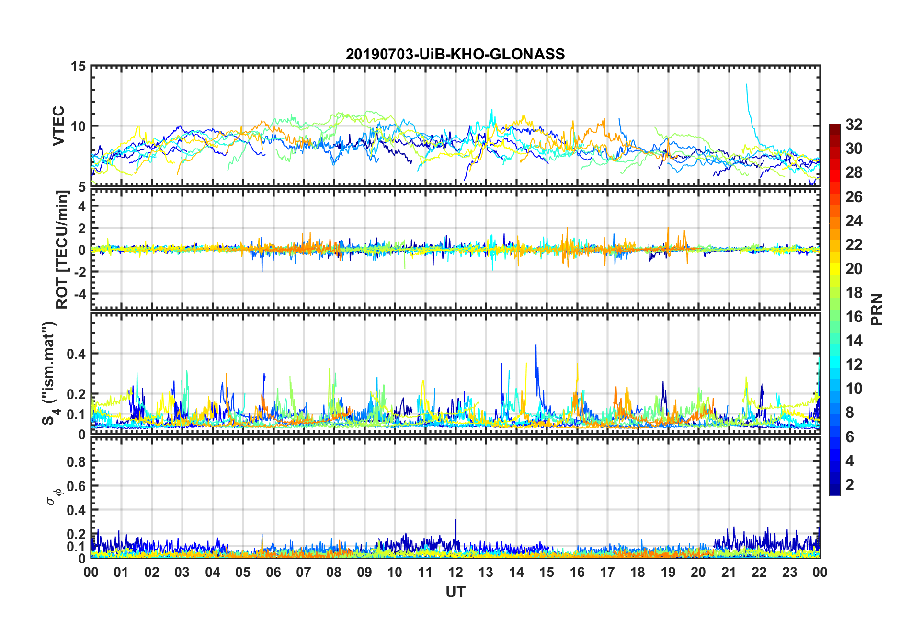Click the VTEC y-axis label

[x=58, y=126]
